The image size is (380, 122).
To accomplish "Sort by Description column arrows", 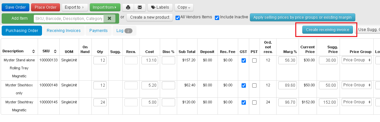I will (x=33, y=51).
